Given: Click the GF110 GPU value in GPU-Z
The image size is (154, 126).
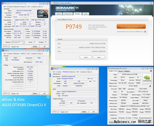Looking at the screenshot, I should tap(123, 77).
